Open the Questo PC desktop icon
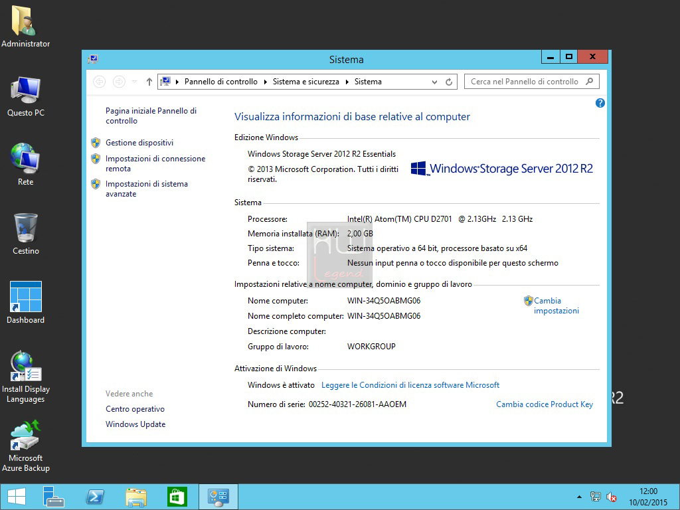Viewport: 680px width, 510px height. [x=25, y=96]
